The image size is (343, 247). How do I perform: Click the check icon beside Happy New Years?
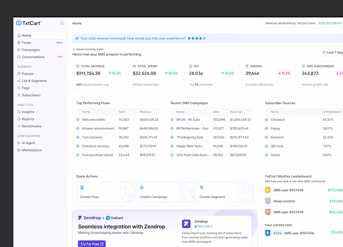click(172, 146)
